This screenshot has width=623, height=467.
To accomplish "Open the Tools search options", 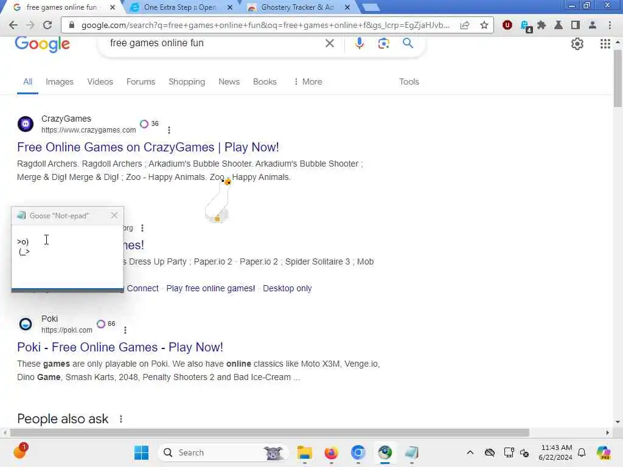I will tap(409, 82).
